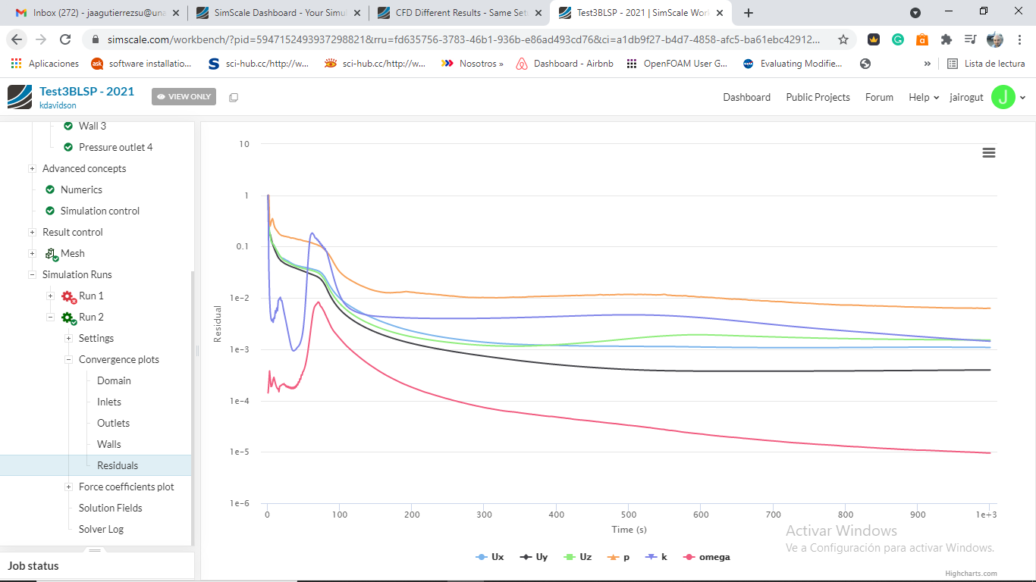The width and height of the screenshot is (1036, 582).
Task: Select Solver Log in the tree
Action: tap(101, 529)
